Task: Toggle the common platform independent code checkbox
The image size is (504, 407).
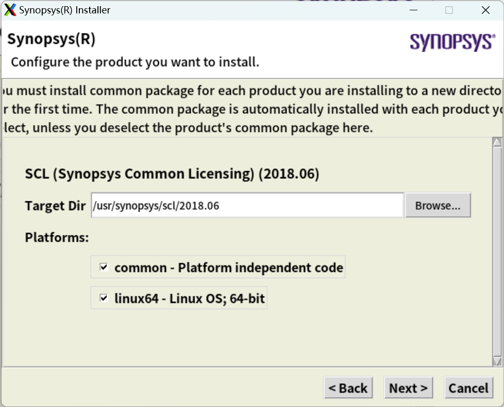Action: tap(104, 267)
